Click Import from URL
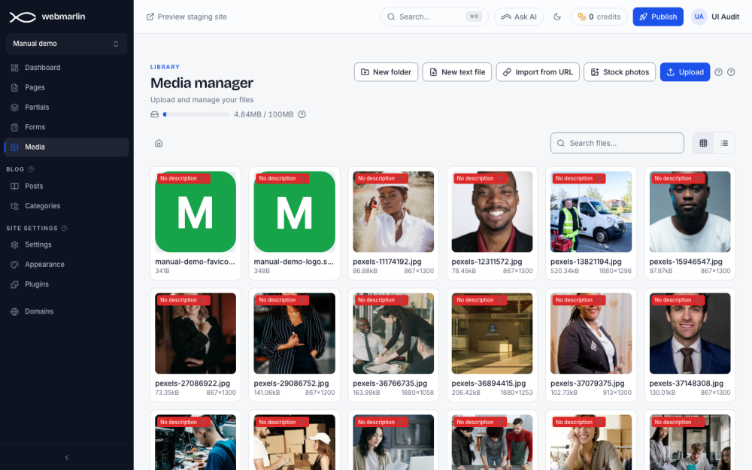This screenshot has width=752, height=470. click(x=538, y=72)
